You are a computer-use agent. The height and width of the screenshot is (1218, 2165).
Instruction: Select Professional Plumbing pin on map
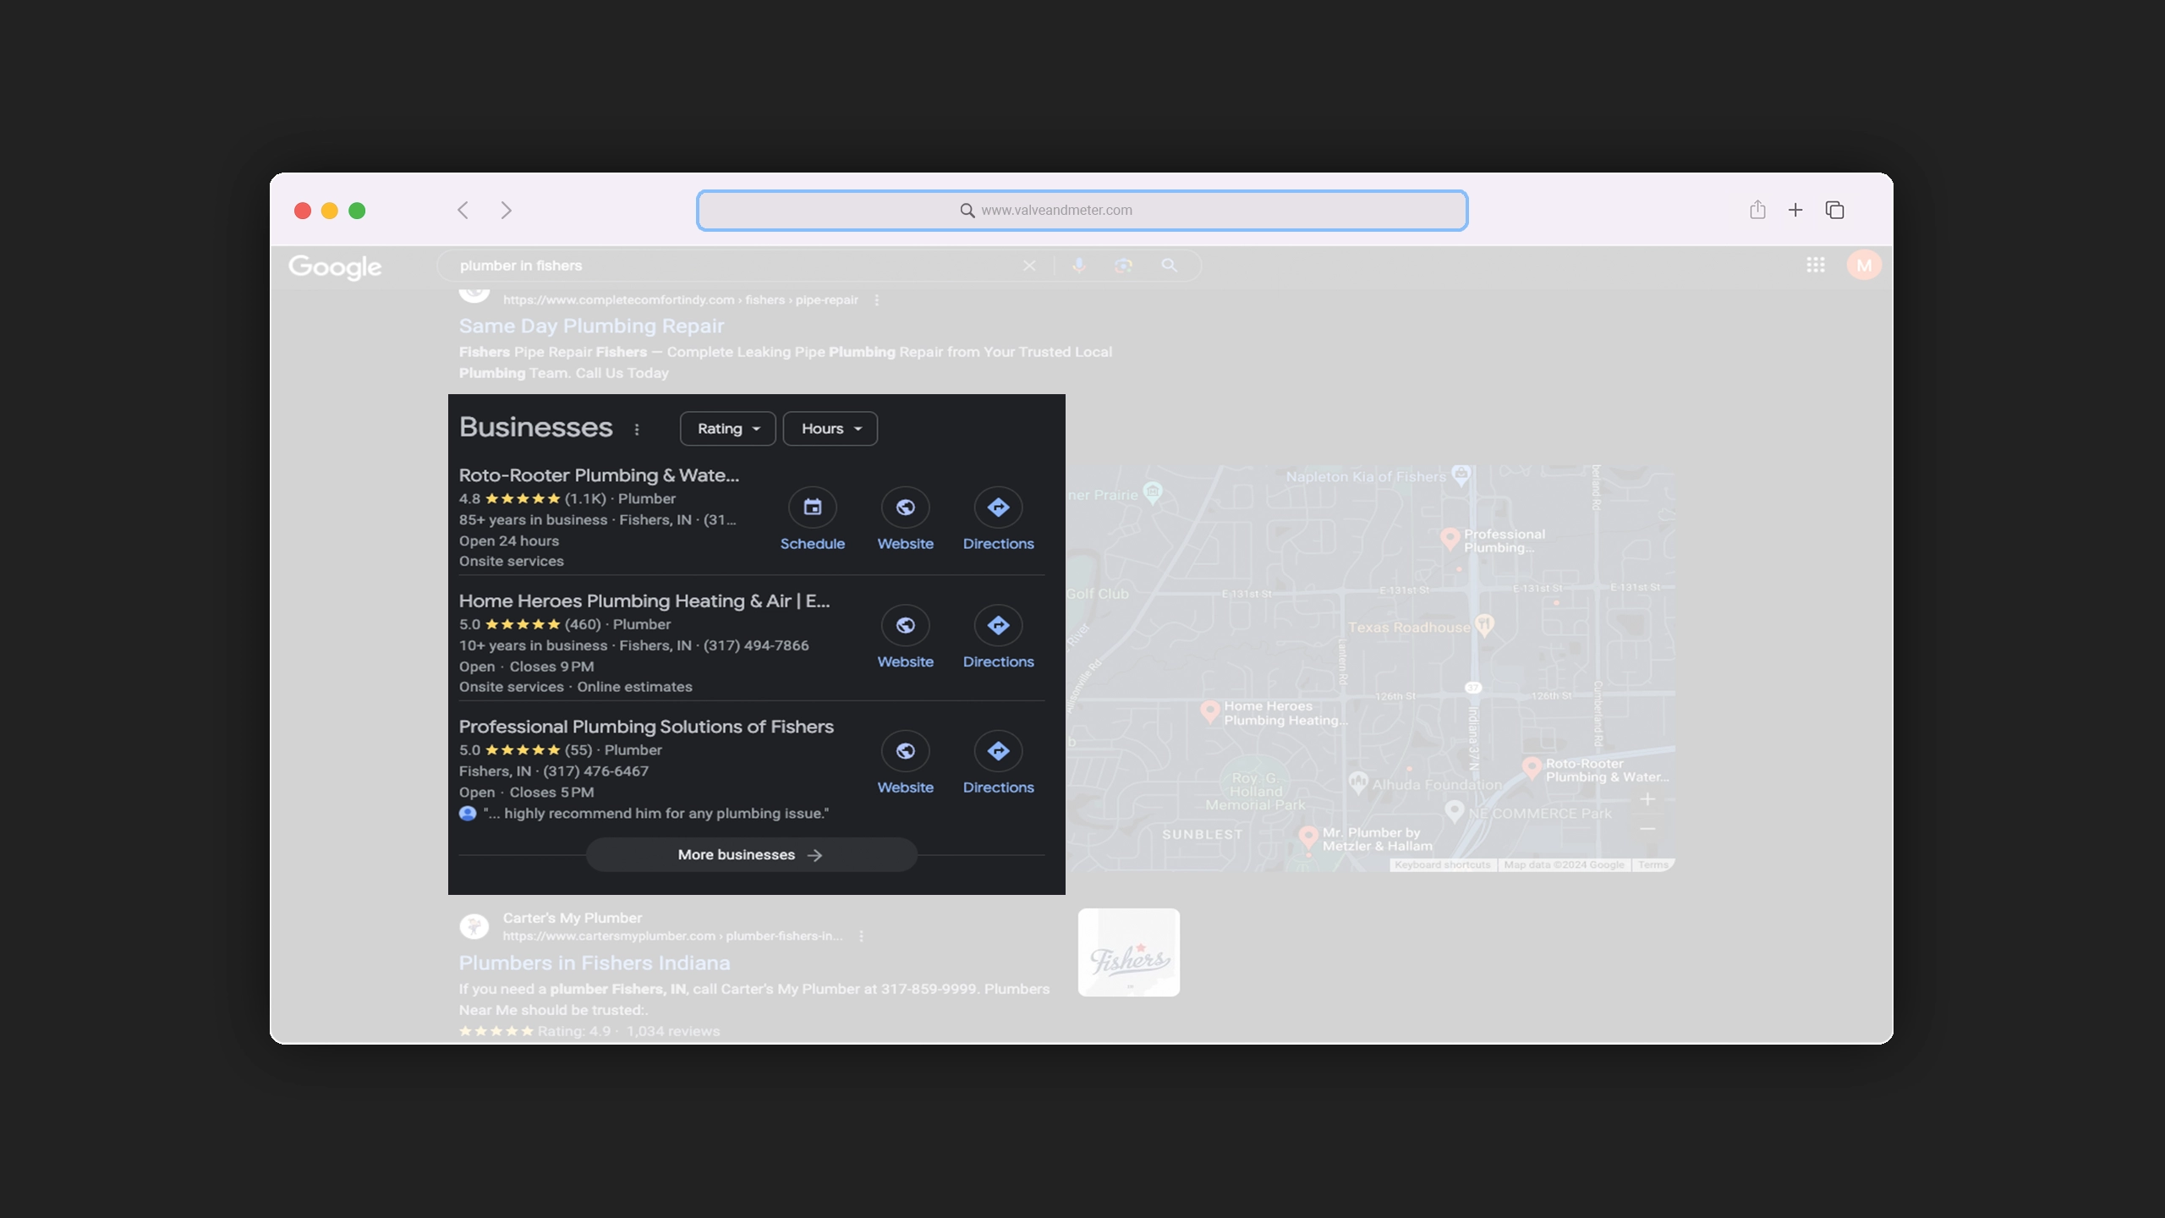pos(1450,538)
